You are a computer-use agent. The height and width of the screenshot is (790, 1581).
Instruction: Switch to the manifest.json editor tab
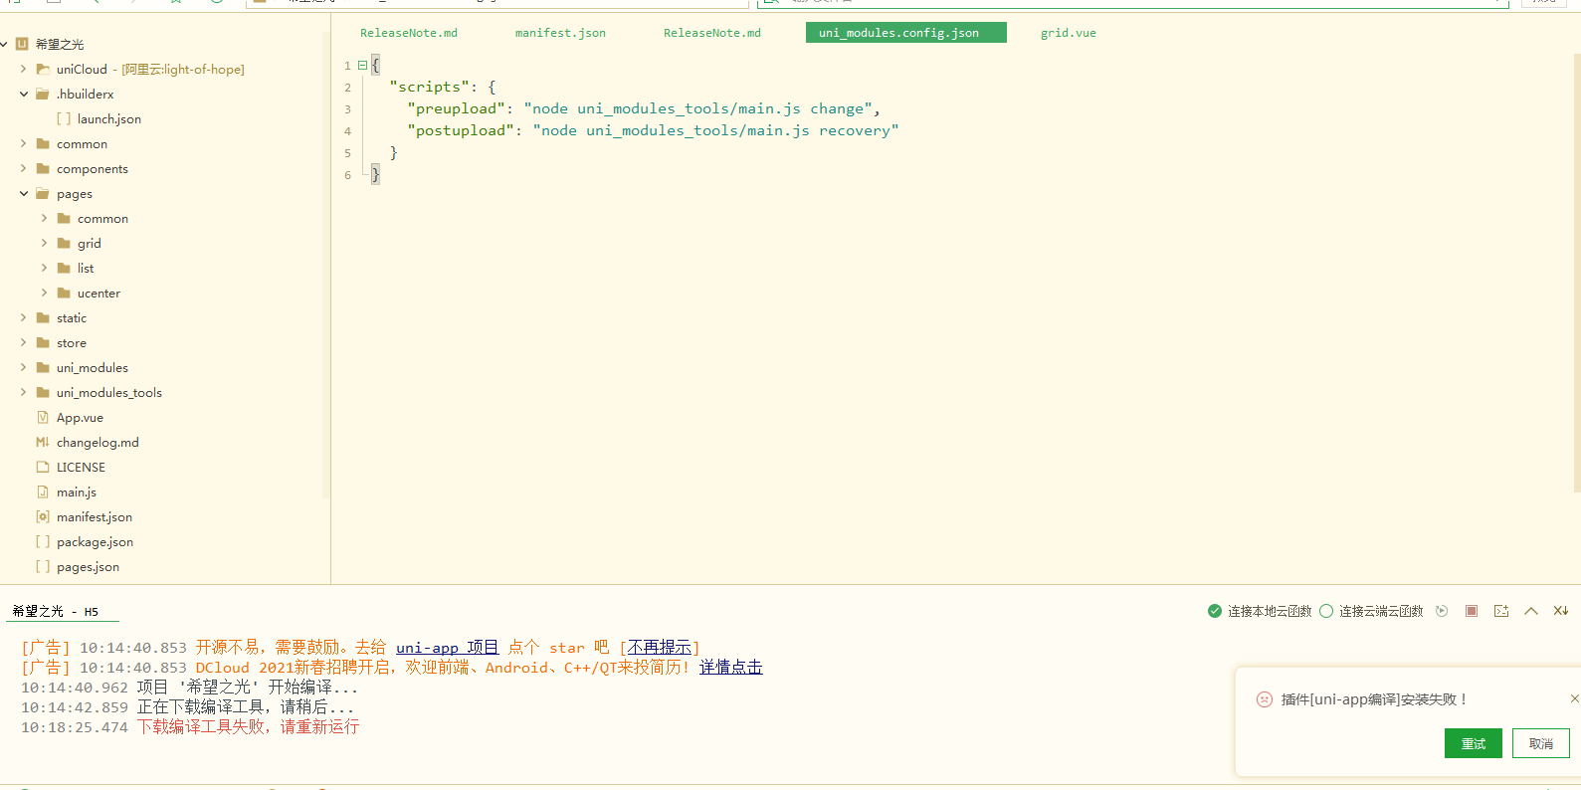coord(560,33)
